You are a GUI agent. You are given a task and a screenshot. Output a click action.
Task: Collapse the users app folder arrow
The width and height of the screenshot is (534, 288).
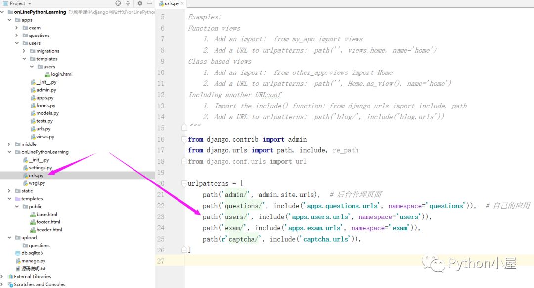[17, 43]
